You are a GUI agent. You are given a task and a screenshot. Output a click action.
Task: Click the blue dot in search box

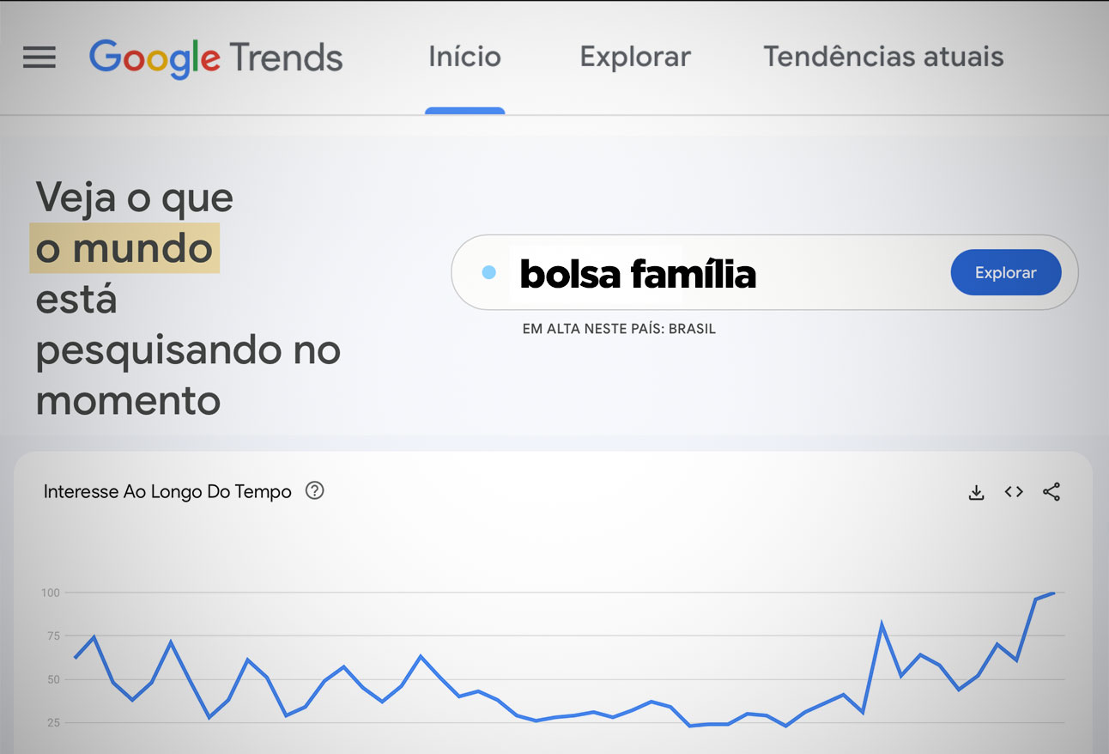point(488,272)
